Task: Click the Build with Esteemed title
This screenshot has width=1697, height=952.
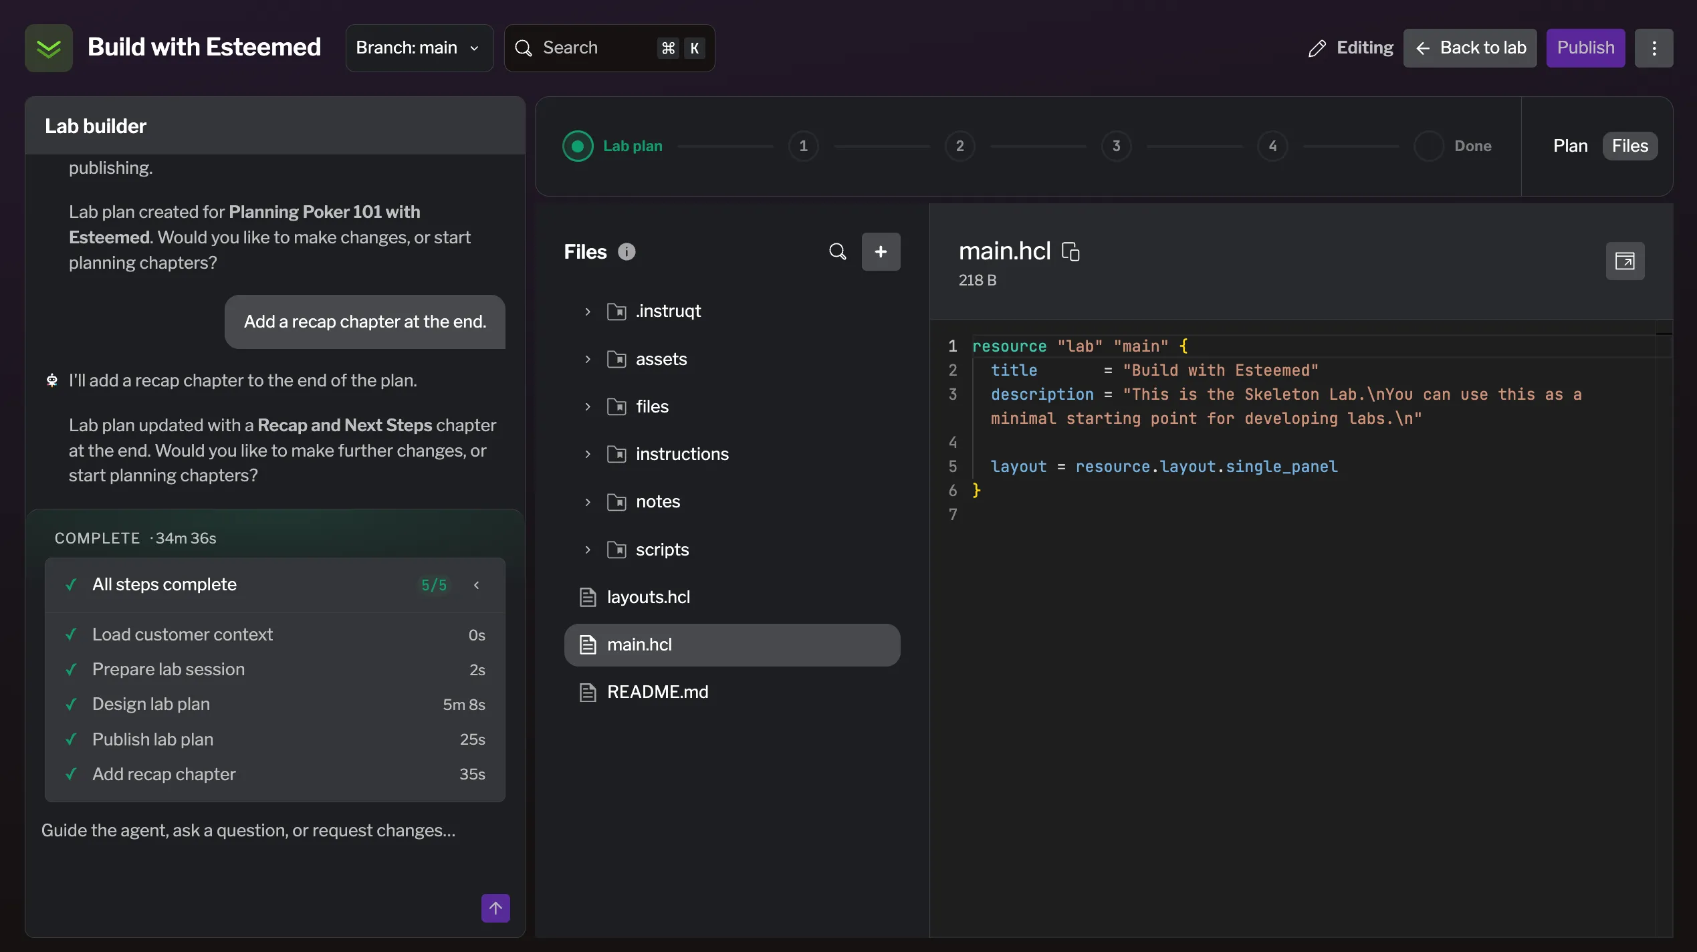Action: point(204,47)
